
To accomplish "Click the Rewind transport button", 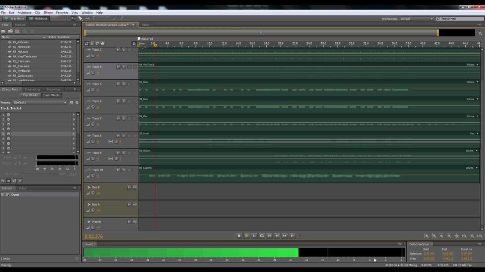I will tap(277, 235).
